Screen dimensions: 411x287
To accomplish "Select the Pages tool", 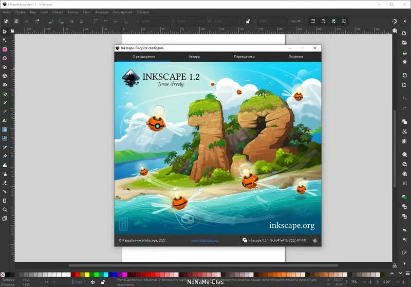I will click(5, 218).
